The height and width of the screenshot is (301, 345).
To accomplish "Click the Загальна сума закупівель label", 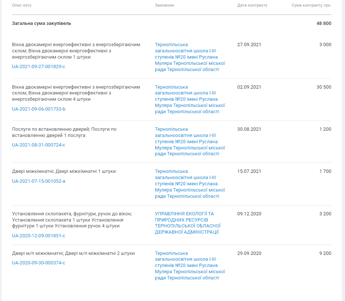I will point(41,23).
